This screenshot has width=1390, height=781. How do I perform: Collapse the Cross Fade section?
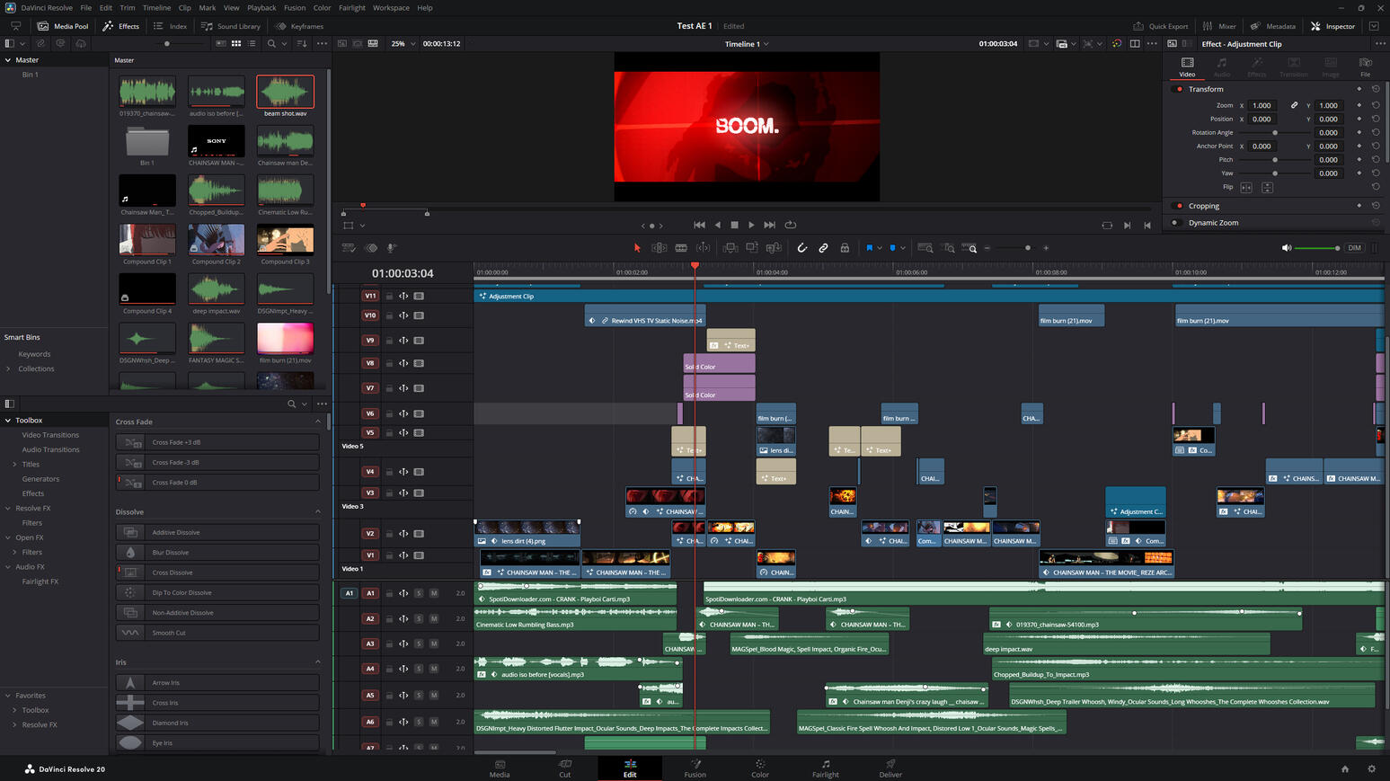coord(317,422)
